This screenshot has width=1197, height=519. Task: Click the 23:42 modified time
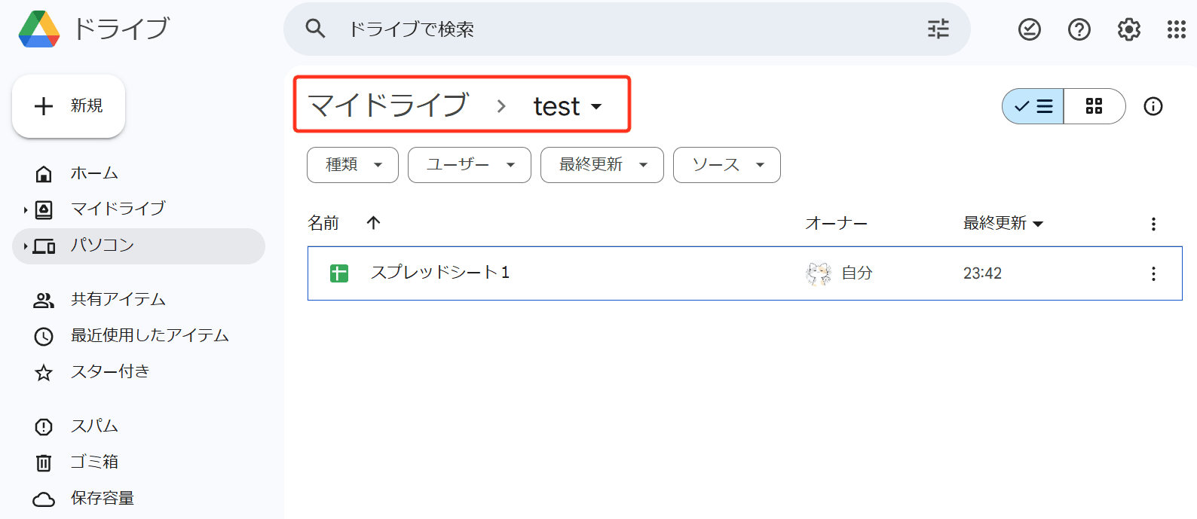click(x=982, y=273)
